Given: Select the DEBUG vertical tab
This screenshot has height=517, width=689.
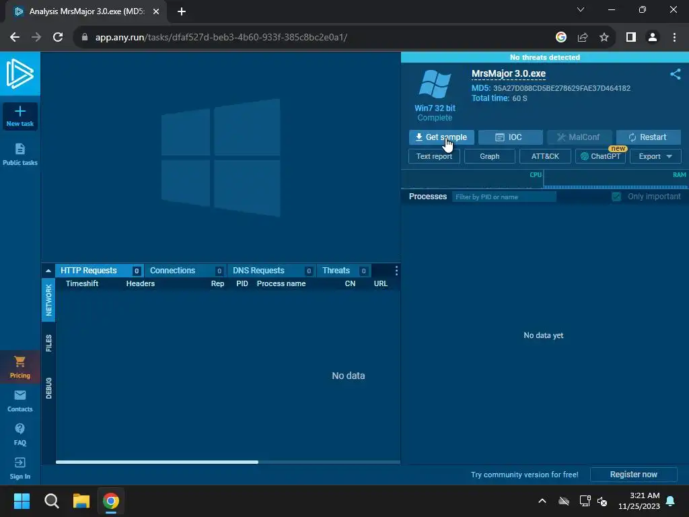Looking at the screenshot, I should pyautogui.click(x=48, y=388).
